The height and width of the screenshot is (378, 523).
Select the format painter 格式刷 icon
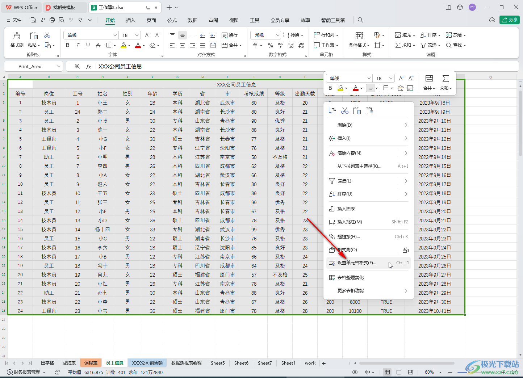(16, 40)
